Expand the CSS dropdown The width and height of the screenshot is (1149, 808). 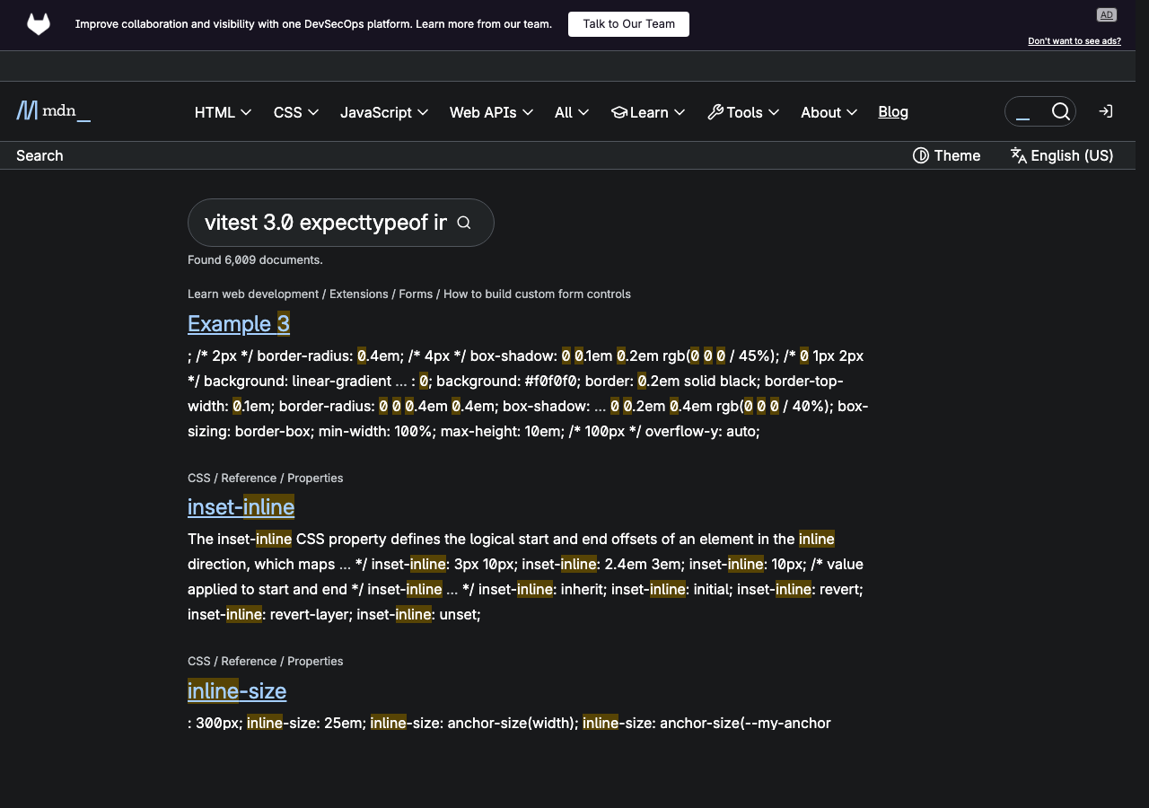pyautogui.click(x=295, y=112)
